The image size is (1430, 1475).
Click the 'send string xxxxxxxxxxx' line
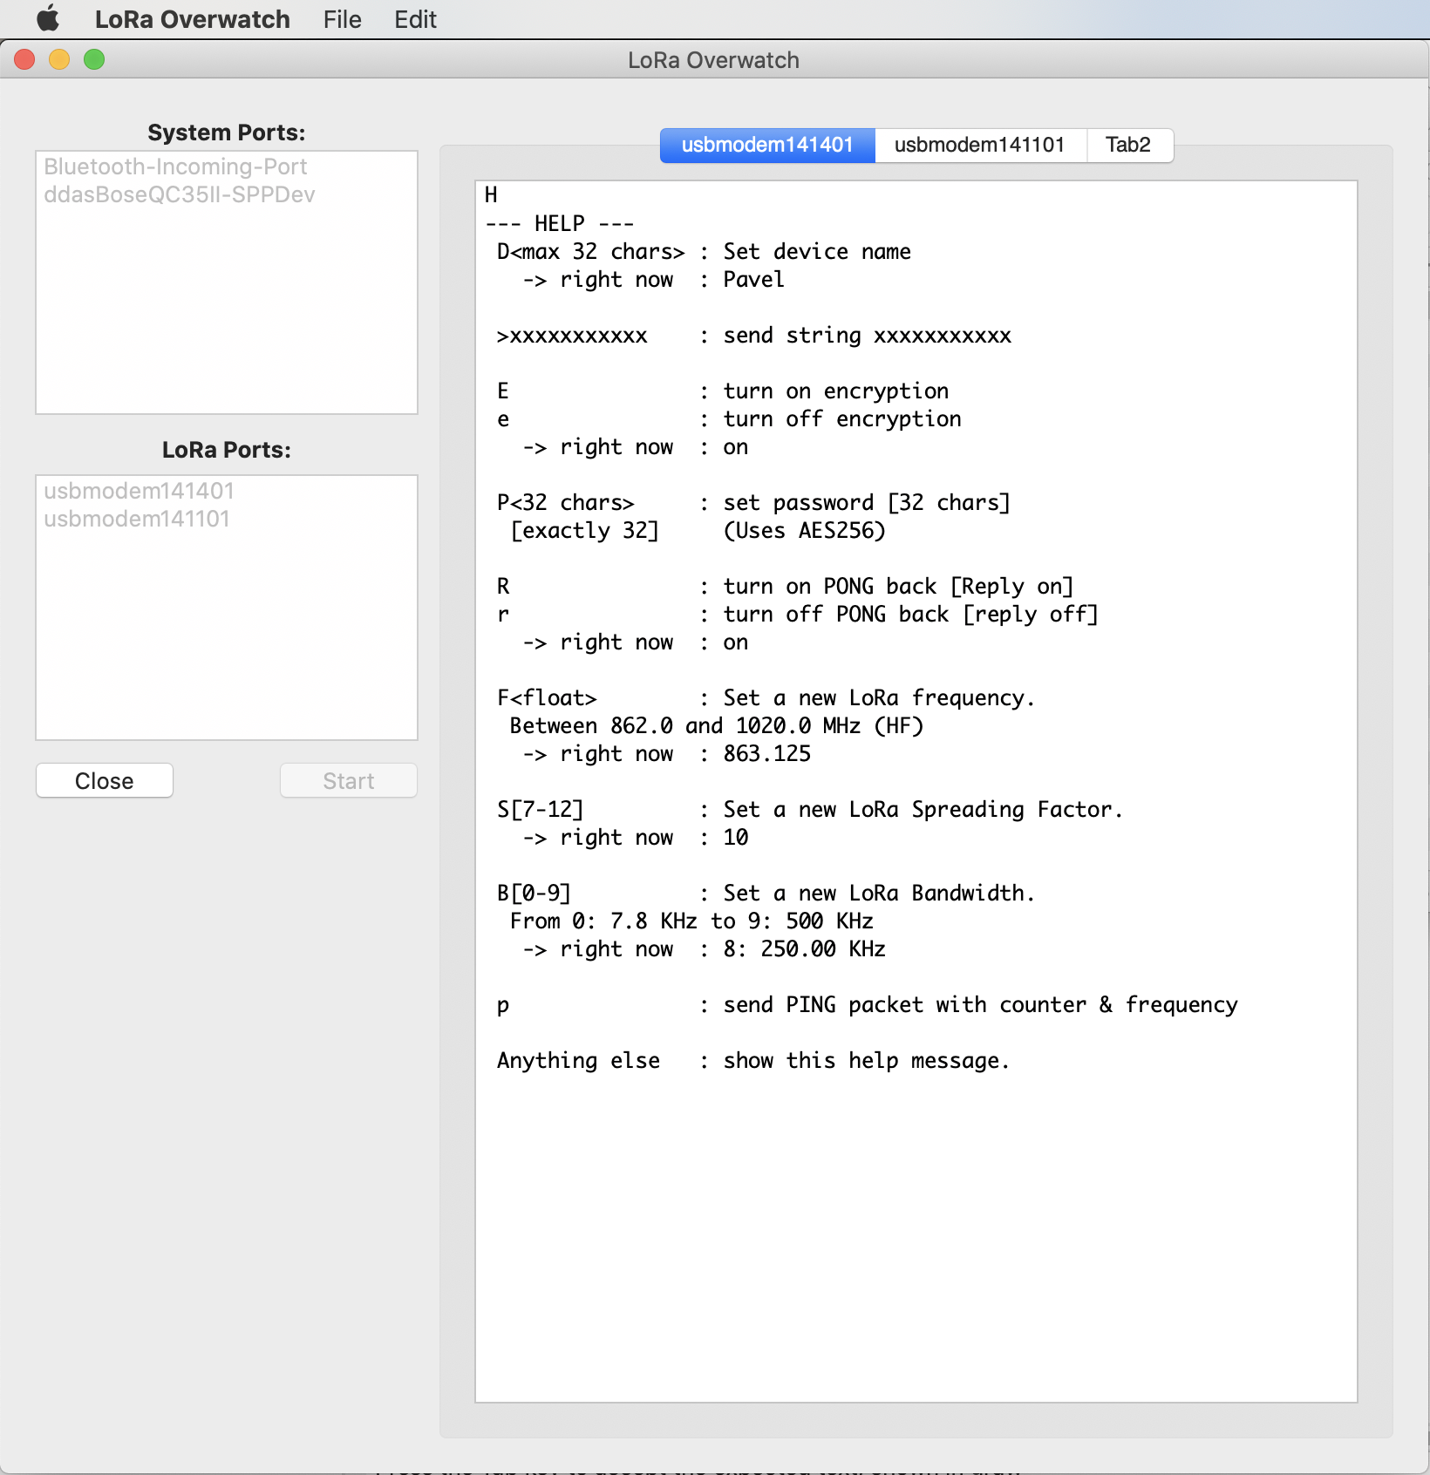[868, 335]
